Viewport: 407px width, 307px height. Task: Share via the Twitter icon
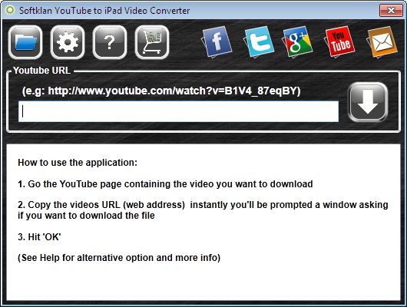point(259,41)
